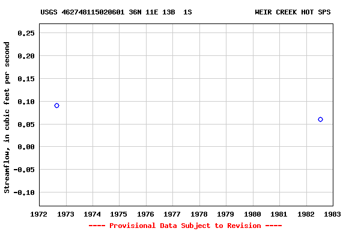Click the x-axis year 1981
346x231 pixels.
click(x=279, y=214)
